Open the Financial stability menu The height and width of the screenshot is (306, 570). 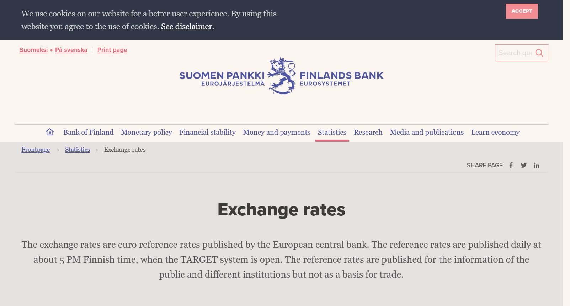(207, 132)
